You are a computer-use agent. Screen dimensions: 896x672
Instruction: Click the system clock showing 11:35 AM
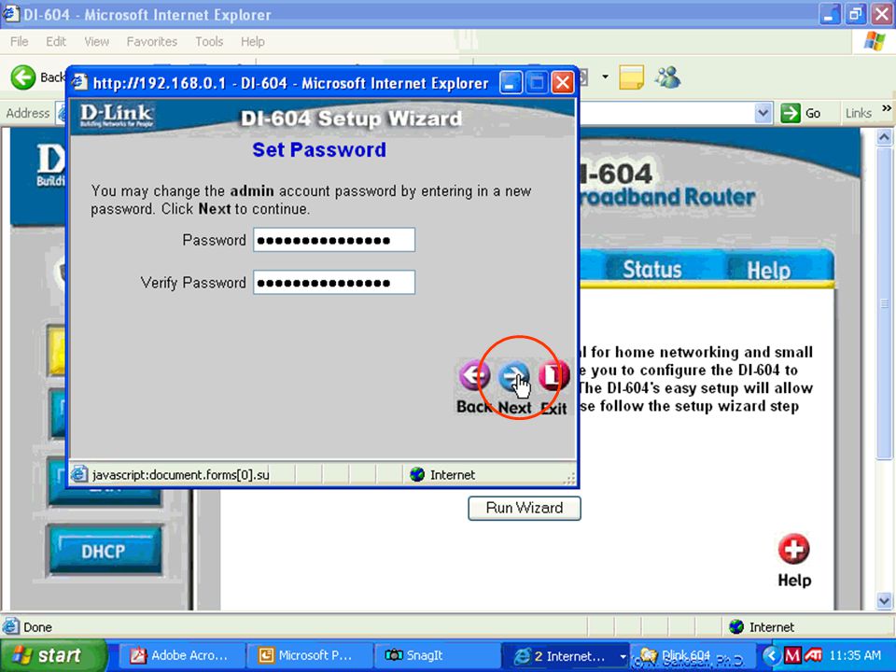tap(855, 655)
